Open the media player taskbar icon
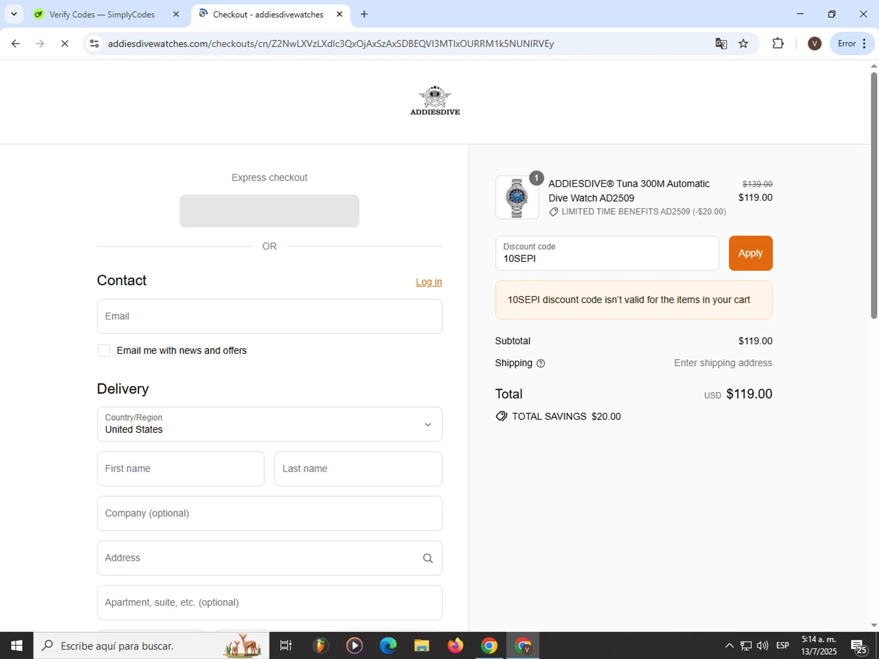This screenshot has width=879, height=659. (x=354, y=646)
